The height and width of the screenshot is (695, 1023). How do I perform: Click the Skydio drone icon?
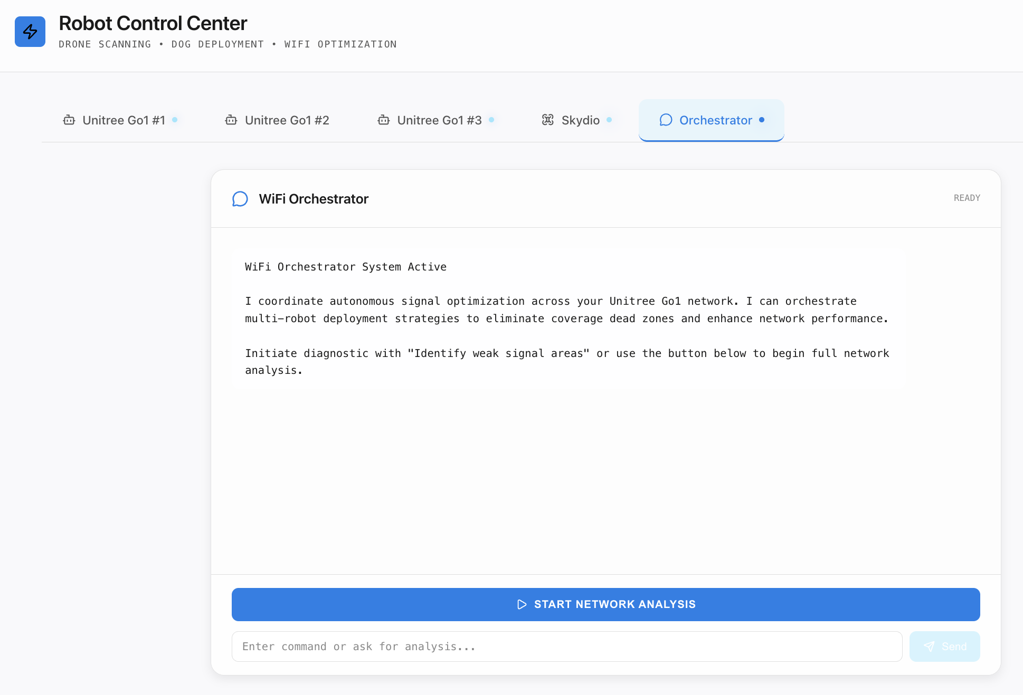click(548, 120)
